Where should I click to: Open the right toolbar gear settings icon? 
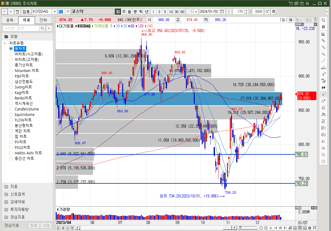point(323,27)
